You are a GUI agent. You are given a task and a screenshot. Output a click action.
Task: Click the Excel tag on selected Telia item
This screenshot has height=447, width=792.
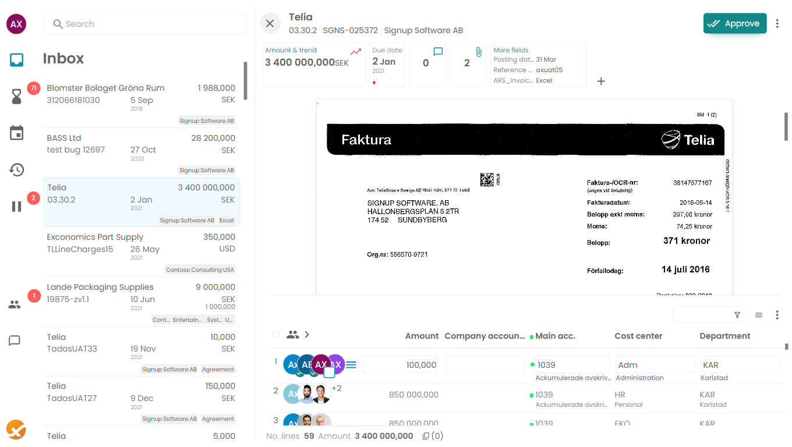point(226,221)
